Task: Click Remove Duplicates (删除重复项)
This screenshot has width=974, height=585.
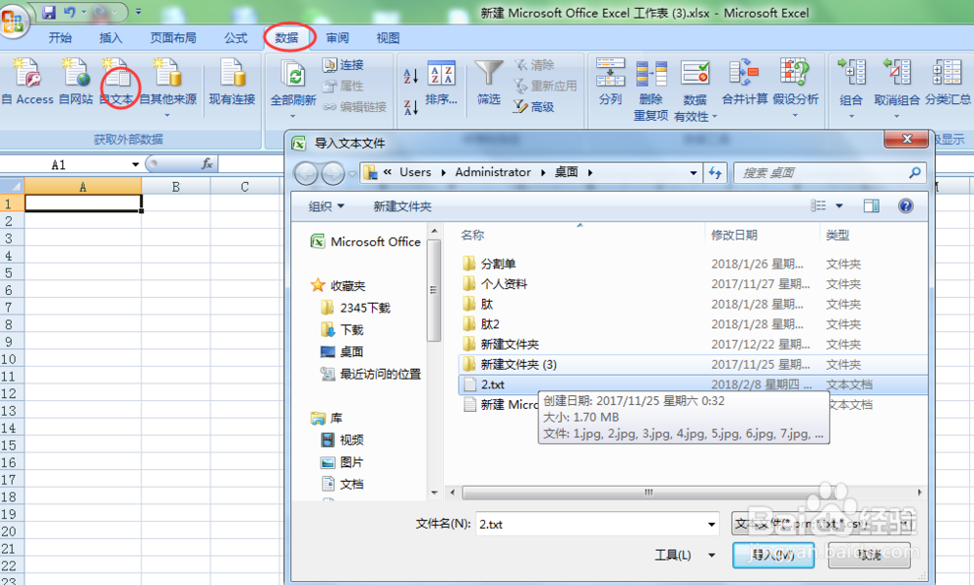Action: coord(651,91)
